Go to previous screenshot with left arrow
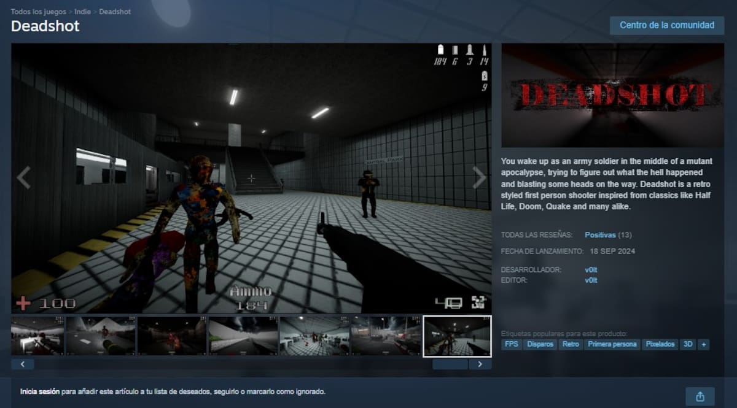The height and width of the screenshot is (408, 737). [23, 178]
